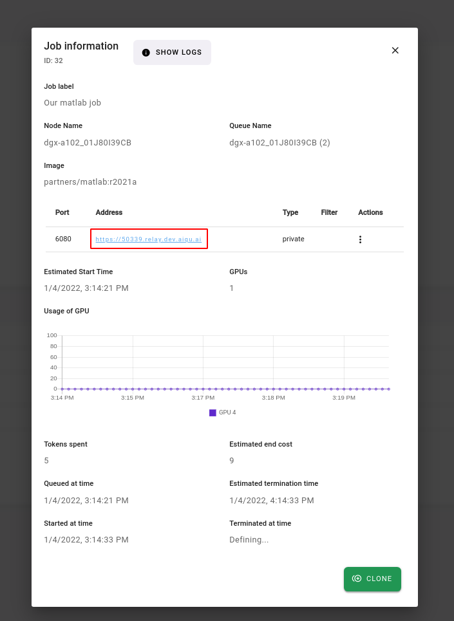
Task: Select the partners/matlab:r2021a image text
Action: coord(90,182)
